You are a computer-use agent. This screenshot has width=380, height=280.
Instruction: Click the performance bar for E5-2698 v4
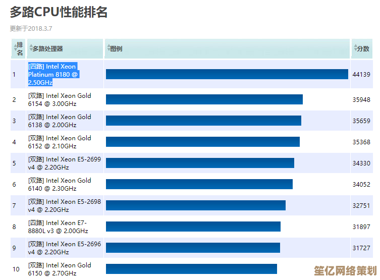[196, 205]
